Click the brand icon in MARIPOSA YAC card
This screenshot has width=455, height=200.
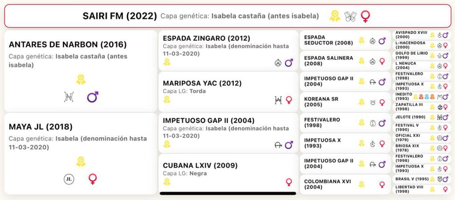278,100
